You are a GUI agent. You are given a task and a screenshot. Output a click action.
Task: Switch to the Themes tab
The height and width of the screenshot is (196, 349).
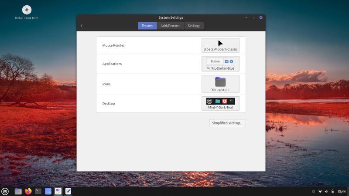(x=147, y=26)
